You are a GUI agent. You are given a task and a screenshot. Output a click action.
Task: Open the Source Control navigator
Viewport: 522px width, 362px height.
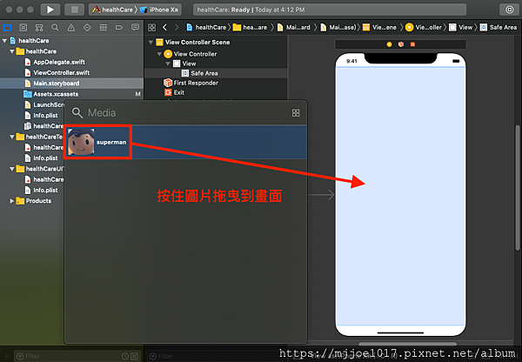tap(23, 27)
